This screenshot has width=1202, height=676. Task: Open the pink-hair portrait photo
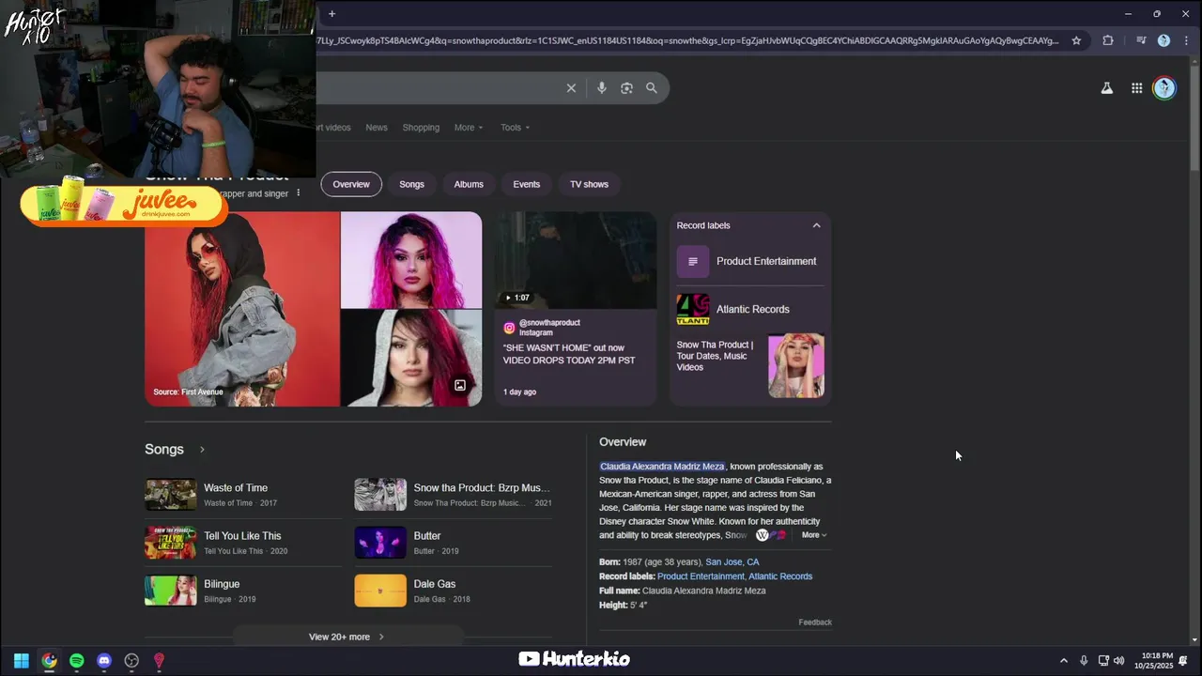coord(411,260)
